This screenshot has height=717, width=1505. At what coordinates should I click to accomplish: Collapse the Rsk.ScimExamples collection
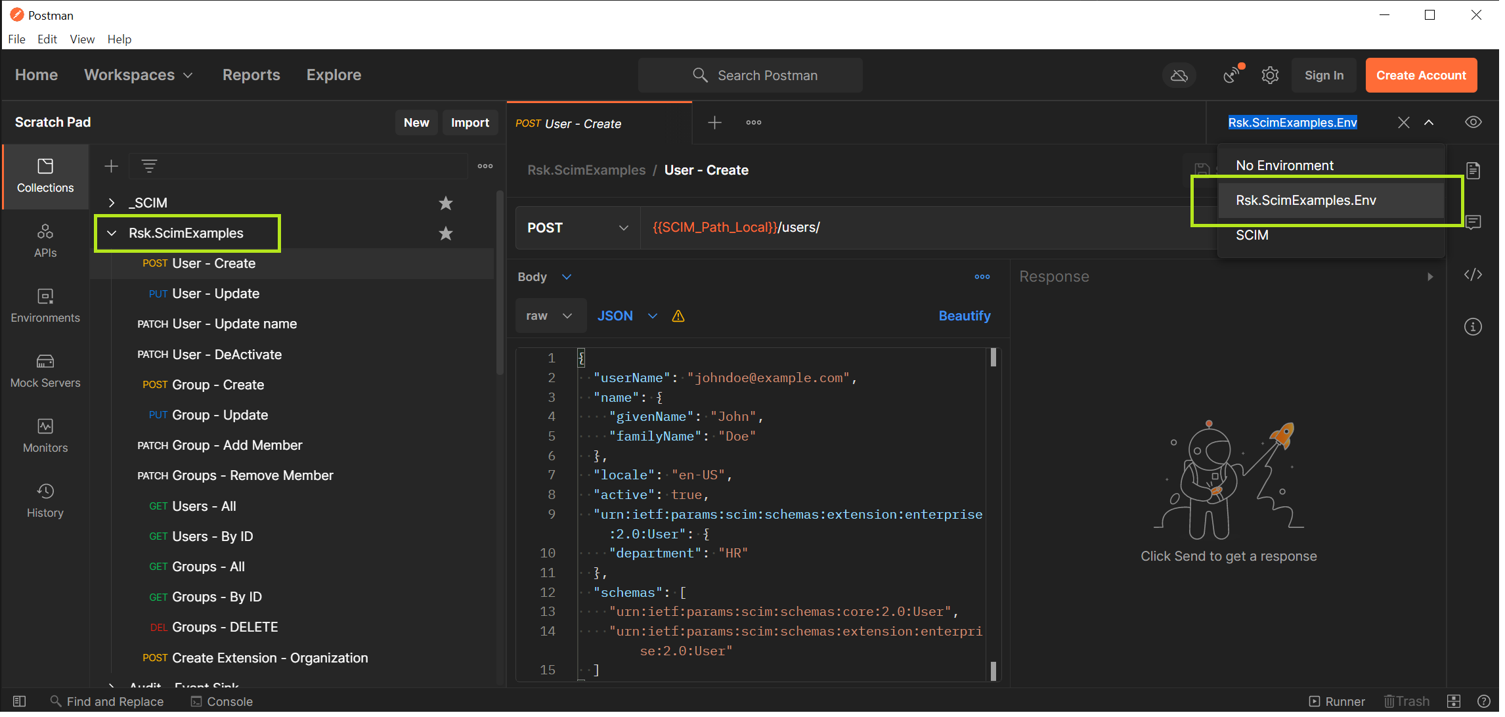[x=112, y=234]
